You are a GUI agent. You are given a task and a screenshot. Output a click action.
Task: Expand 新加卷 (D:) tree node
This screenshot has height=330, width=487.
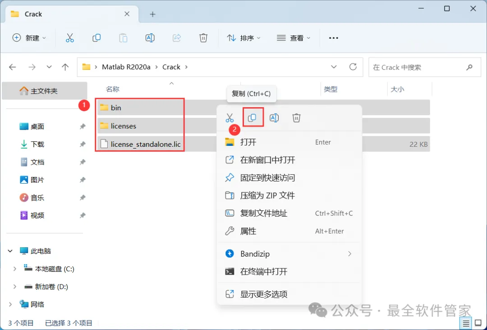click(x=14, y=287)
